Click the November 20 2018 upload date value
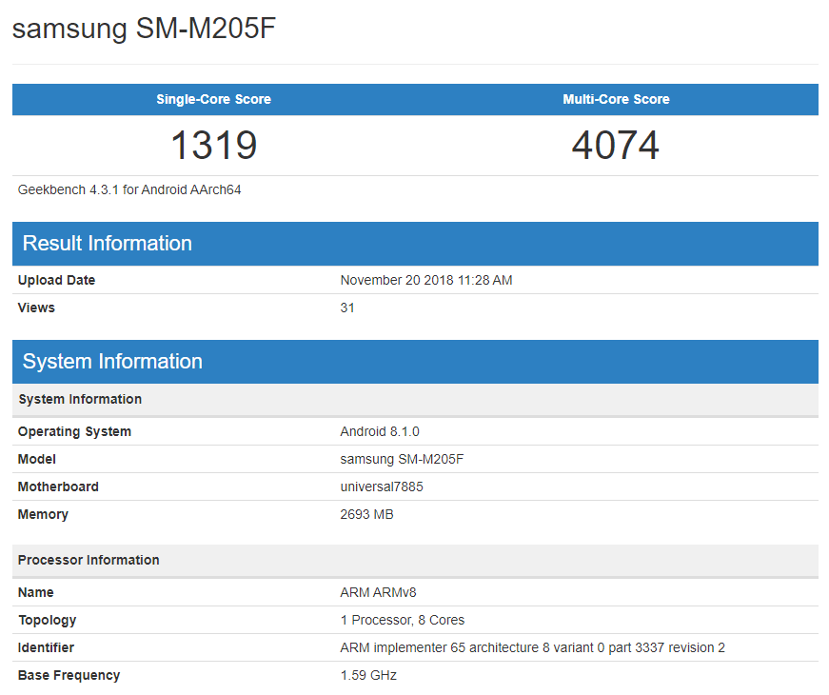This screenshot has height=695, width=829. click(426, 280)
